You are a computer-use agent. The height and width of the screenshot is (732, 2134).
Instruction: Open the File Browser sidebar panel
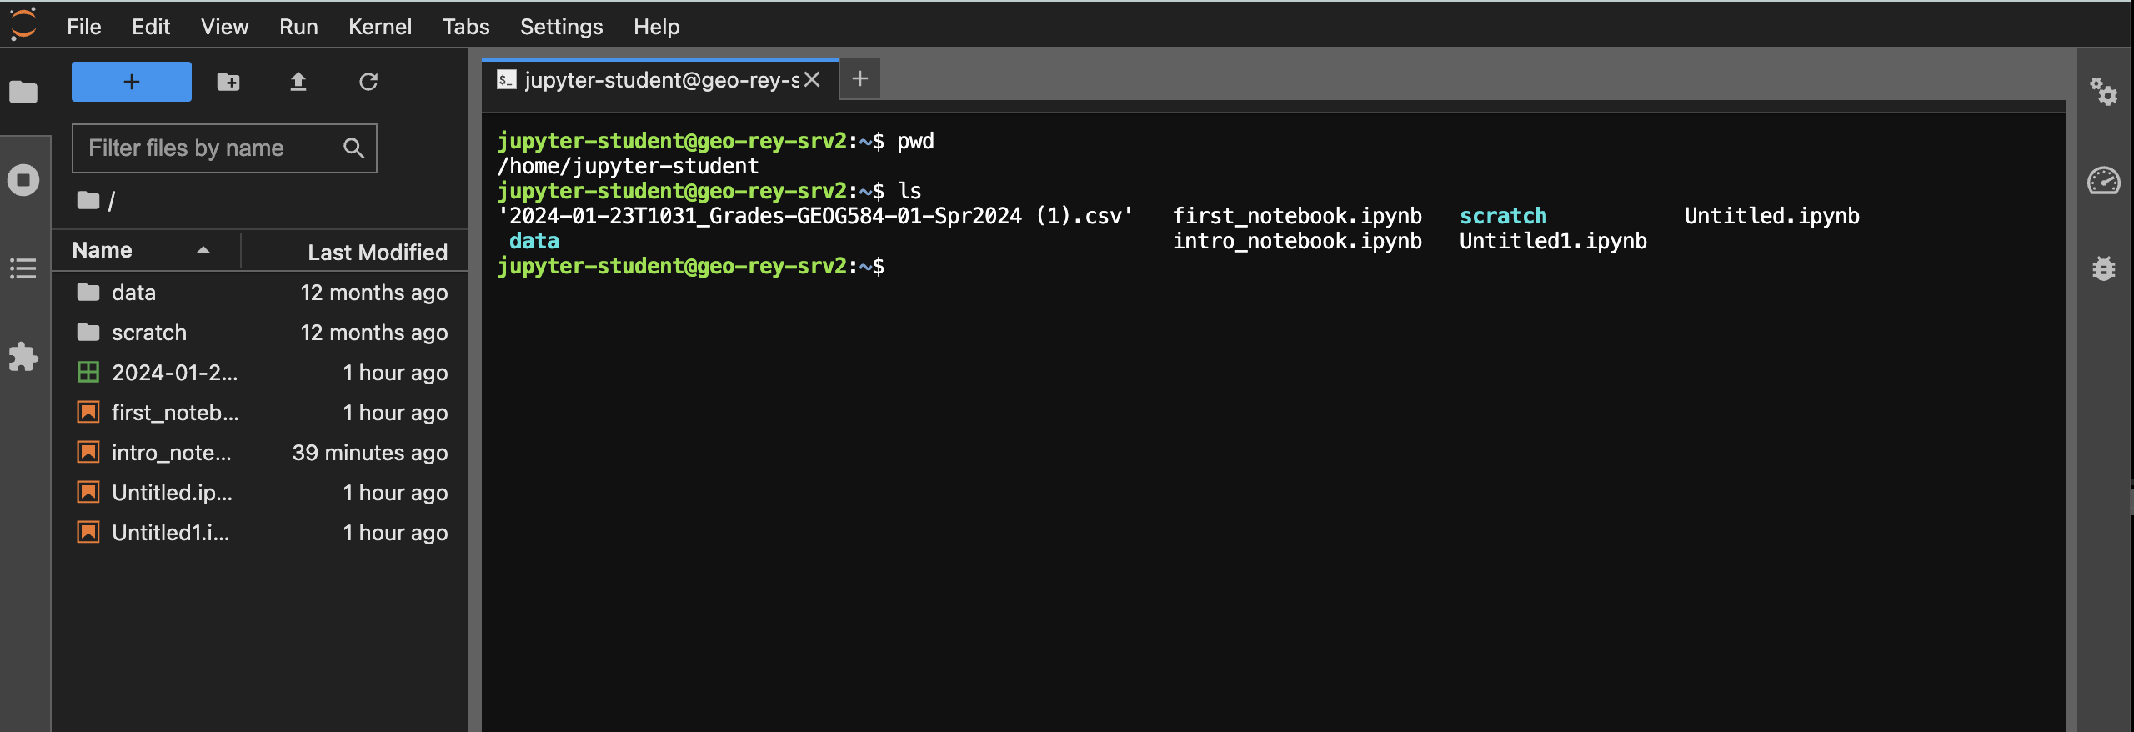(x=23, y=92)
